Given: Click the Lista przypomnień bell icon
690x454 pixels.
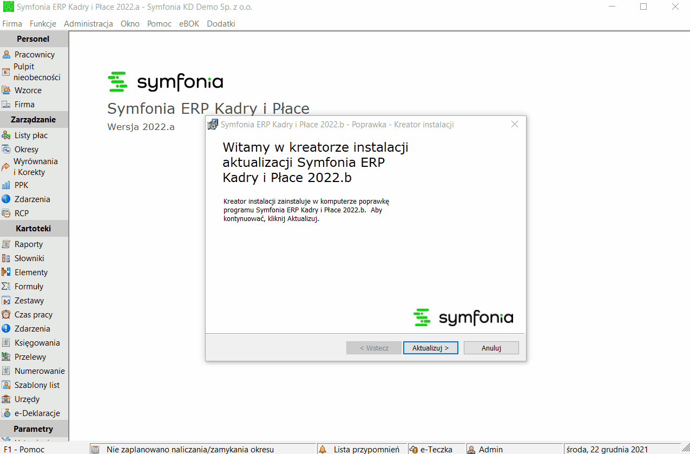Looking at the screenshot, I should (x=323, y=449).
